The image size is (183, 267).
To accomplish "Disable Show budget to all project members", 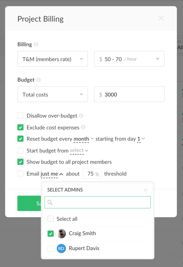I will [x=20, y=162].
